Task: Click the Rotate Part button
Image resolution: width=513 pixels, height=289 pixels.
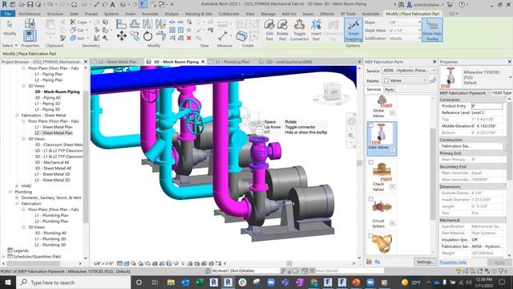Action: [x=282, y=30]
